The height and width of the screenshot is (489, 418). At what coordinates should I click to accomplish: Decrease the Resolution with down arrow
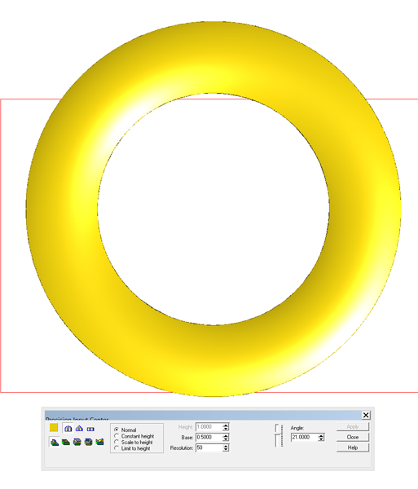(226, 450)
